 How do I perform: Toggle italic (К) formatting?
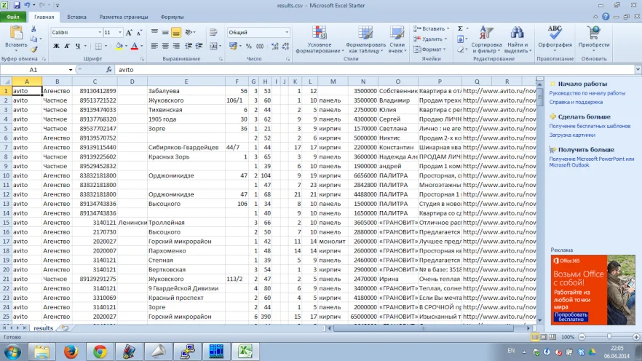coord(67,46)
